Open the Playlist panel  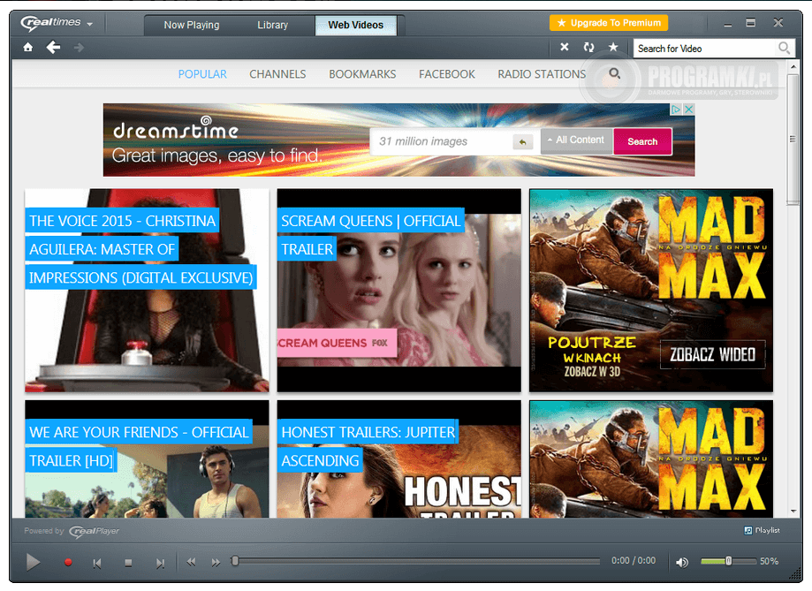pyautogui.click(x=762, y=530)
